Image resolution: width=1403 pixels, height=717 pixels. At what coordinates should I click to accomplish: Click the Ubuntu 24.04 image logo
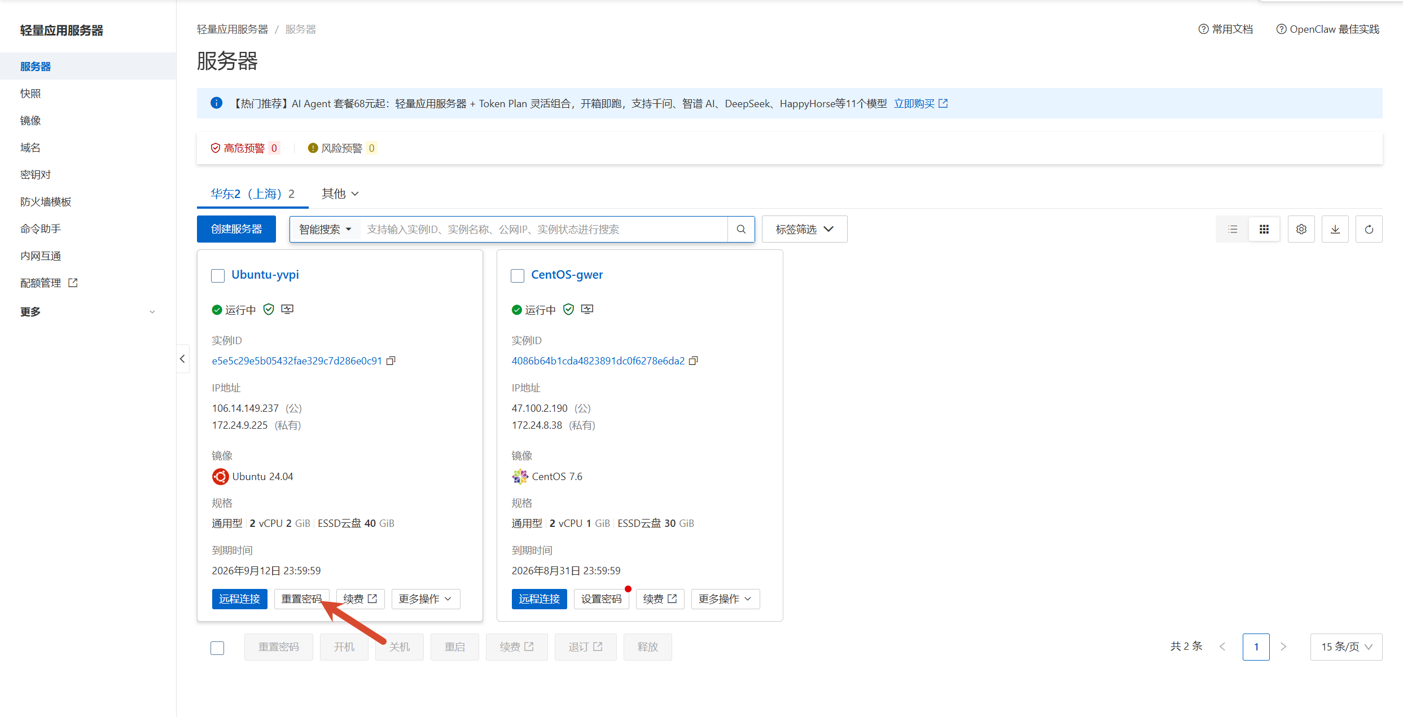coord(220,477)
